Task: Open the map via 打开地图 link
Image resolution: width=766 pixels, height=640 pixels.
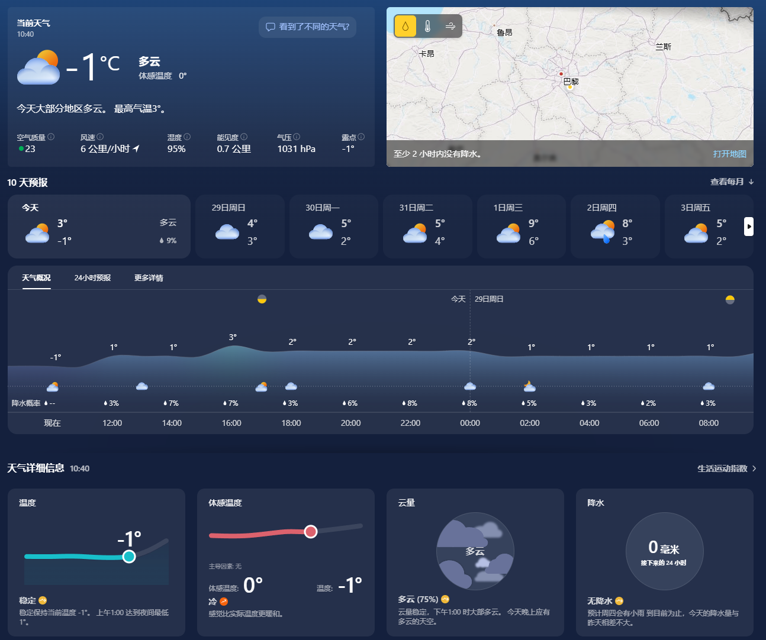Action: (729, 154)
